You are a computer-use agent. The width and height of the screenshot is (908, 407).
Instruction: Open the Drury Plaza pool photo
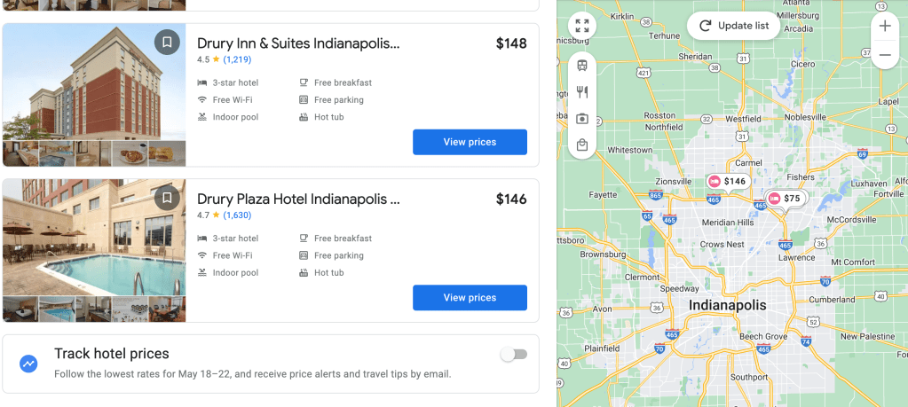point(94,237)
